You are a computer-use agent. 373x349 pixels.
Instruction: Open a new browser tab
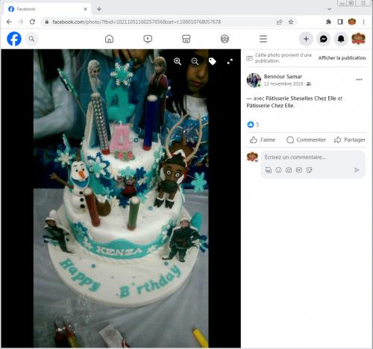[99, 9]
